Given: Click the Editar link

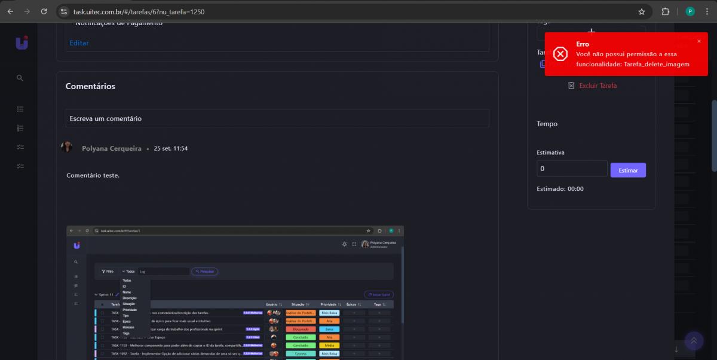Looking at the screenshot, I should click(x=79, y=43).
